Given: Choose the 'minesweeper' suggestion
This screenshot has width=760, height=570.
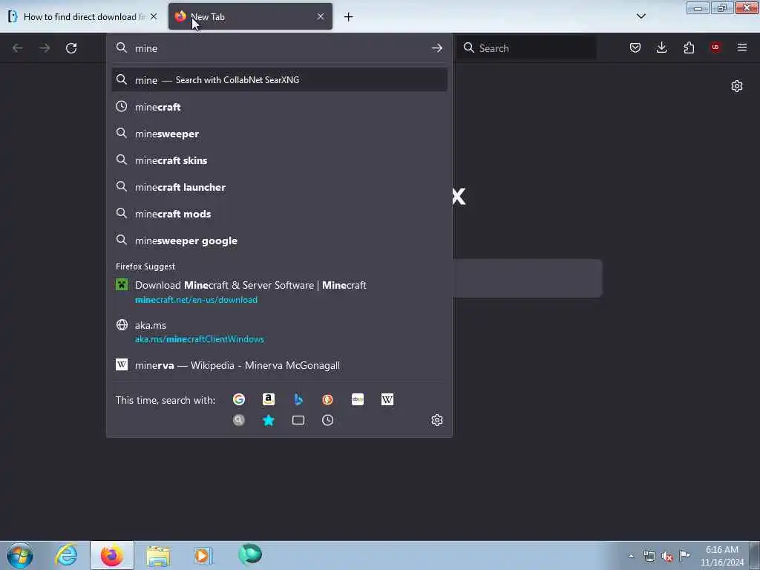Looking at the screenshot, I should click(279, 134).
